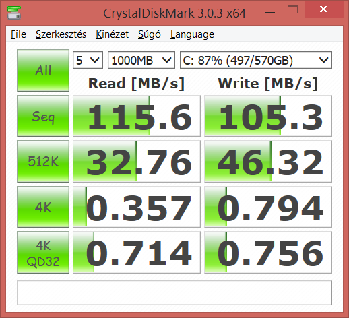Image resolution: width=349 pixels, height=318 pixels.
Task: Click the empty comment field at bottom
Action: [174, 292]
